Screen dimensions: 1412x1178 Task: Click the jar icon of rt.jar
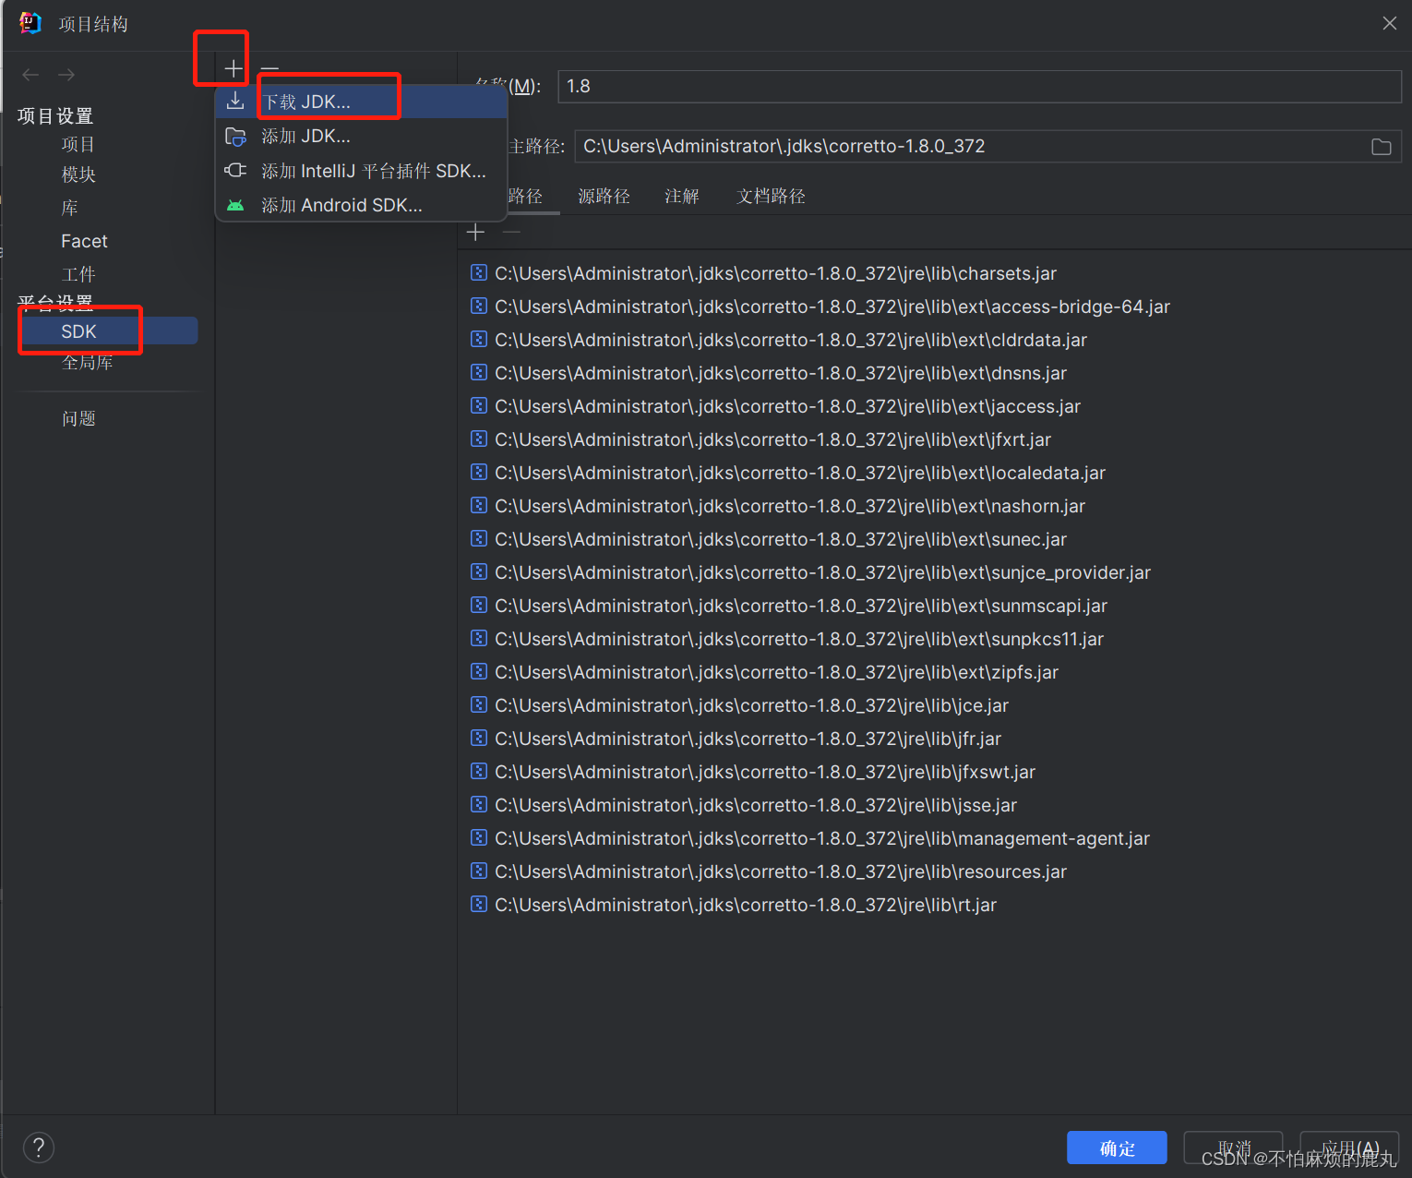pos(479,904)
